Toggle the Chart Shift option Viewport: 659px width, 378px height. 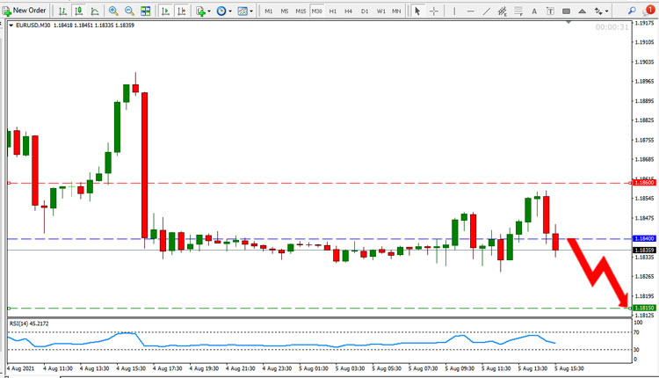[182, 11]
